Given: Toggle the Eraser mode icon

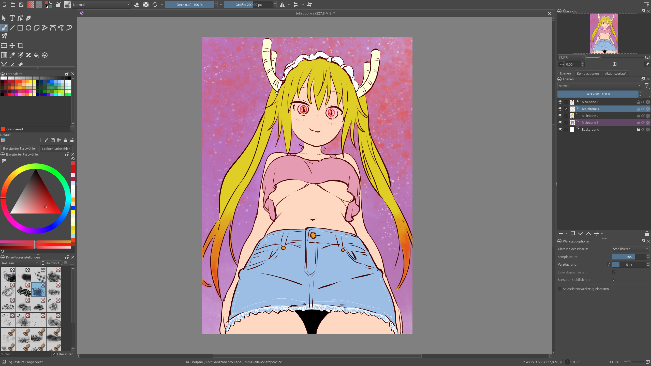Looking at the screenshot, I should 137,5.
